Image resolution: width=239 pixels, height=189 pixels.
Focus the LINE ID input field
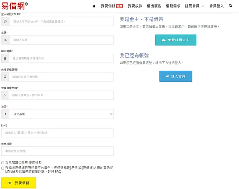(57, 132)
